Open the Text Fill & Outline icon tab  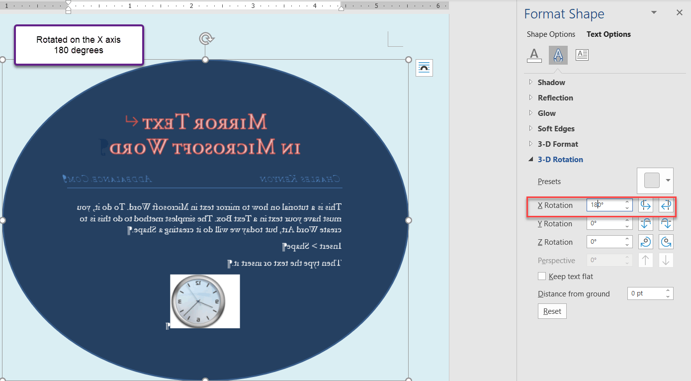[x=534, y=55]
